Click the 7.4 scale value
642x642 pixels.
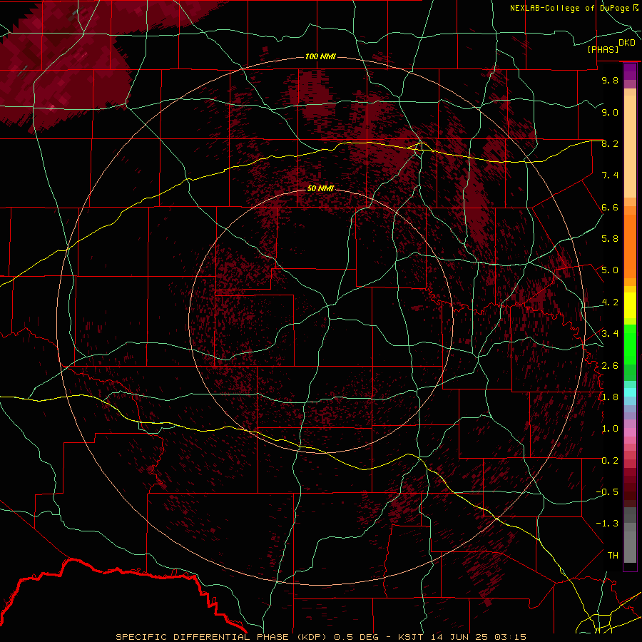pyautogui.click(x=610, y=175)
